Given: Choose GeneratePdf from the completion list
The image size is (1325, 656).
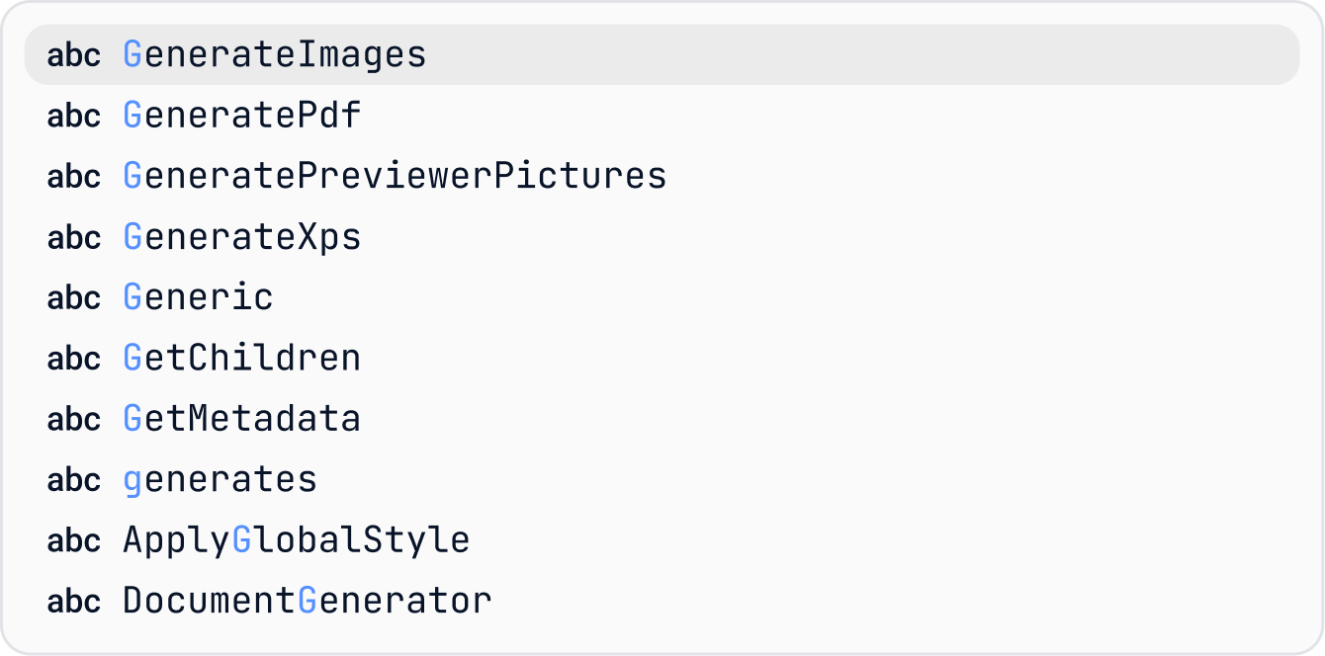Looking at the screenshot, I should 662,116.
